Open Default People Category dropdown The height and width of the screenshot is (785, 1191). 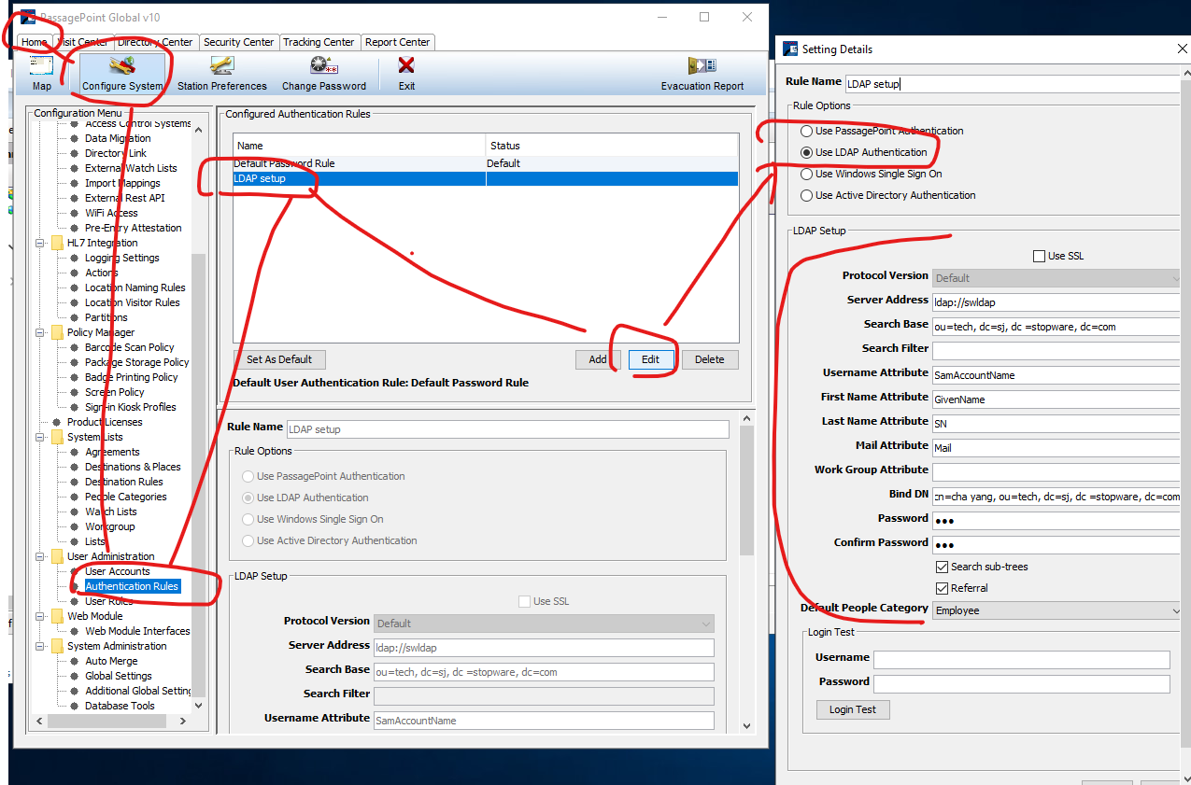(1056, 610)
